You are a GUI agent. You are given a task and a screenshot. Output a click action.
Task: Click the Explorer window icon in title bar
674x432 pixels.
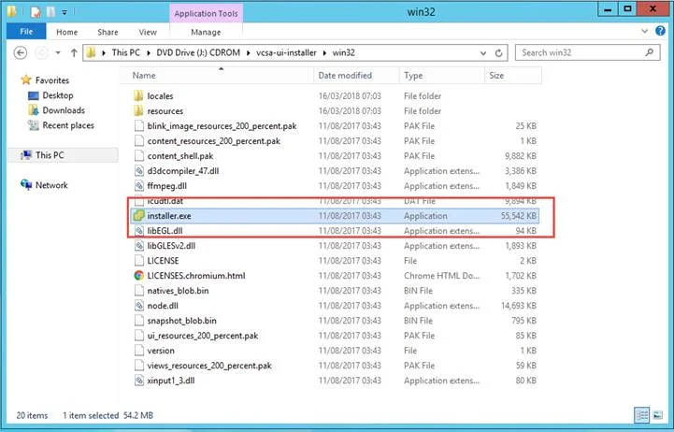point(12,12)
